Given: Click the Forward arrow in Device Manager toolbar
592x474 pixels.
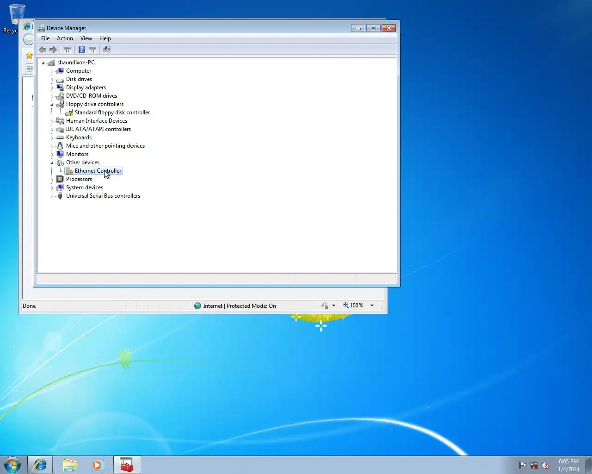Looking at the screenshot, I should [x=53, y=50].
